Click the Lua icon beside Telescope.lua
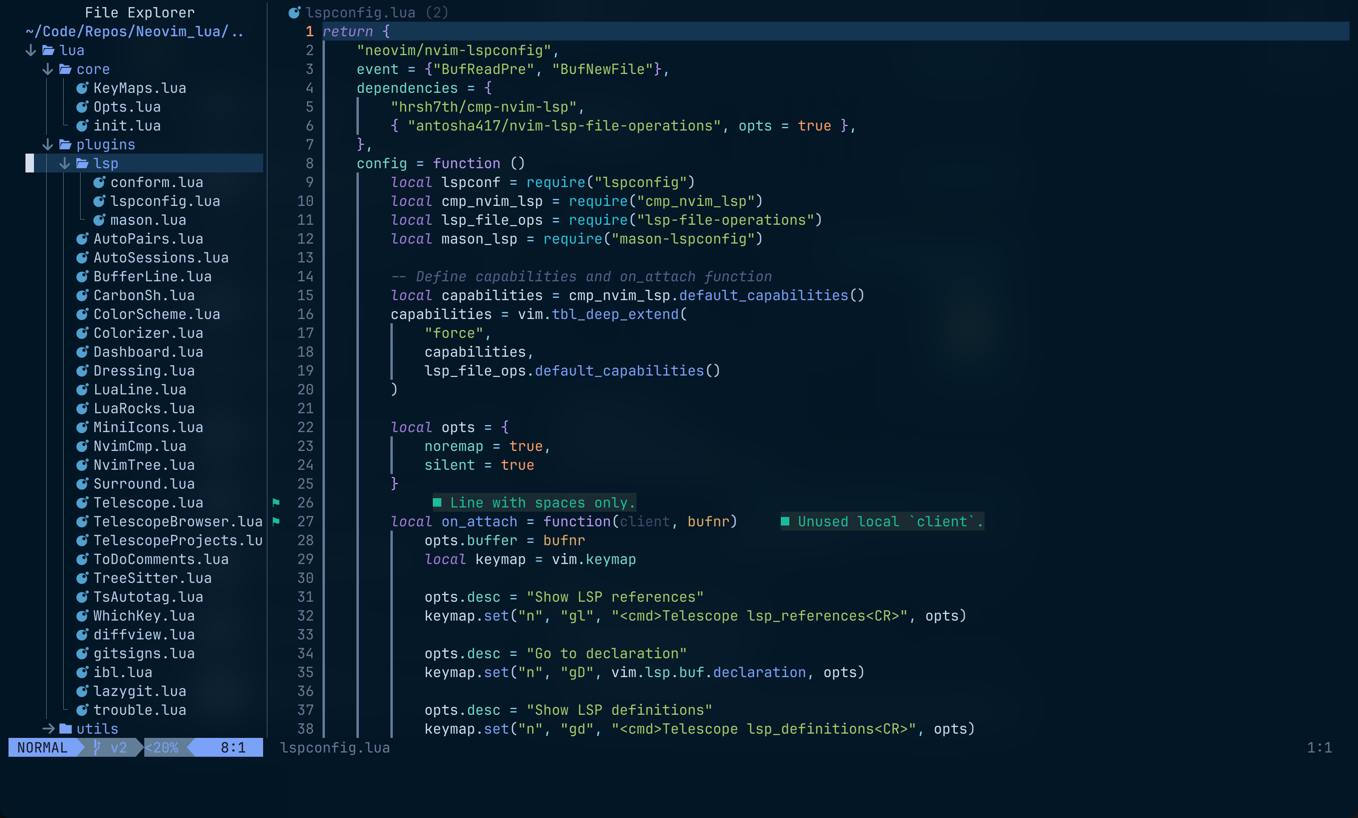1358x818 pixels. (x=82, y=502)
